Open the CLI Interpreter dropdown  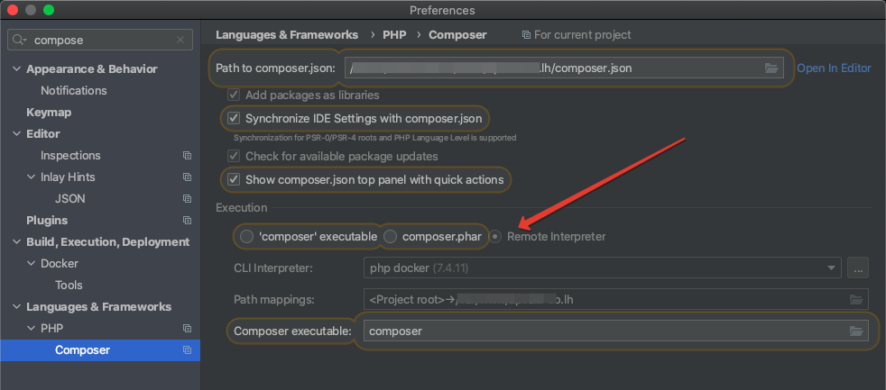point(603,268)
